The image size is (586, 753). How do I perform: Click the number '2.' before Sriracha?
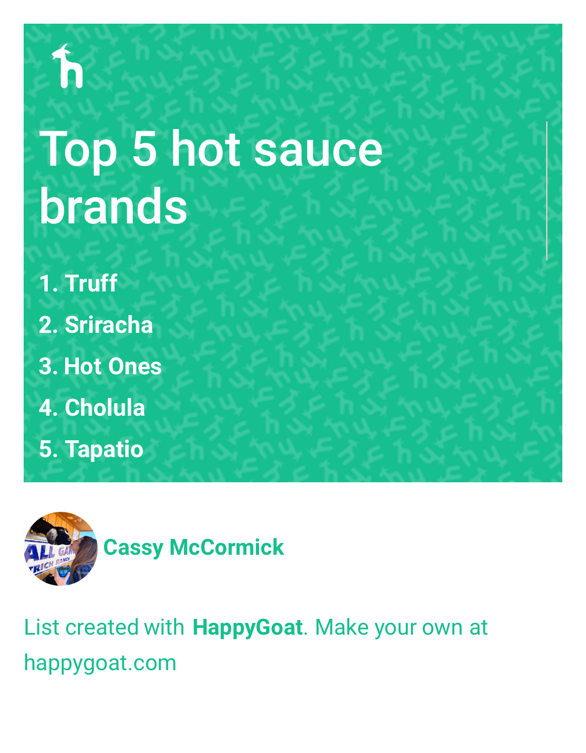pyautogui.click(x=48, y=325)
